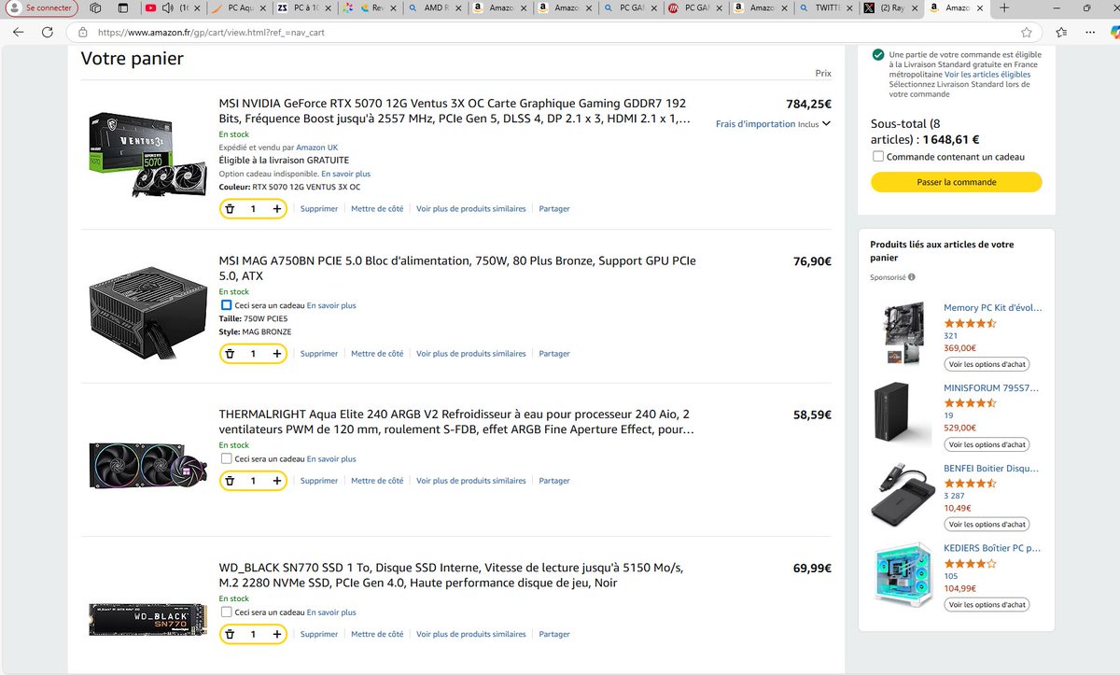
Task: Open the MSI power supply thumbnail
Action: click(147, 312)
